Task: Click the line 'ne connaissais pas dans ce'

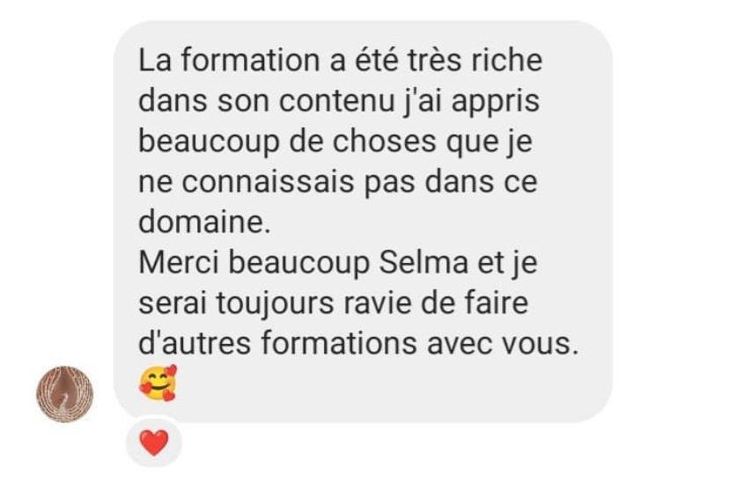Action: coord(338,182)
